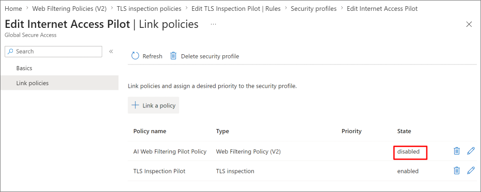Focus the Search input field
481x192 pixels.
pyautogui.click(x=53, y=51)
